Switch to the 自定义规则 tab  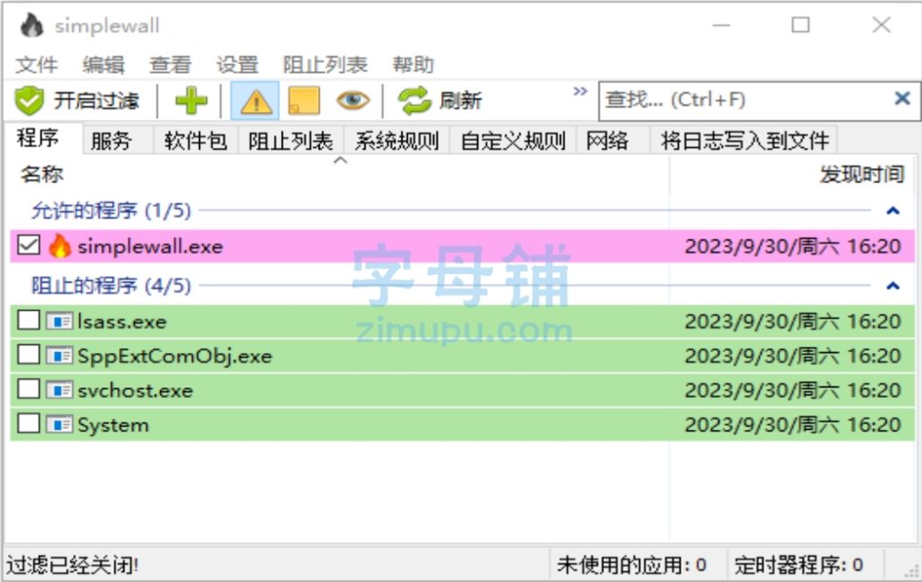tap(512, 141)
